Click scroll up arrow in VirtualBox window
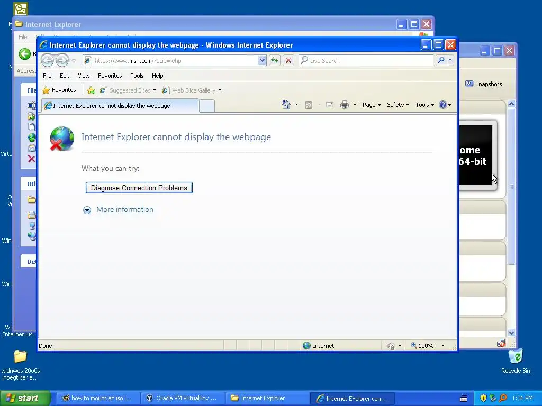542x406 pixels. point(512,104)
